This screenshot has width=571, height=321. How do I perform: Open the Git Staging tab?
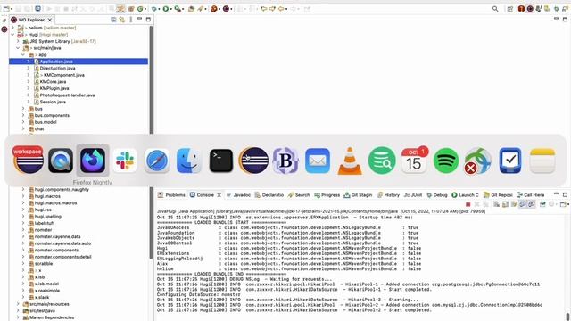358,195
